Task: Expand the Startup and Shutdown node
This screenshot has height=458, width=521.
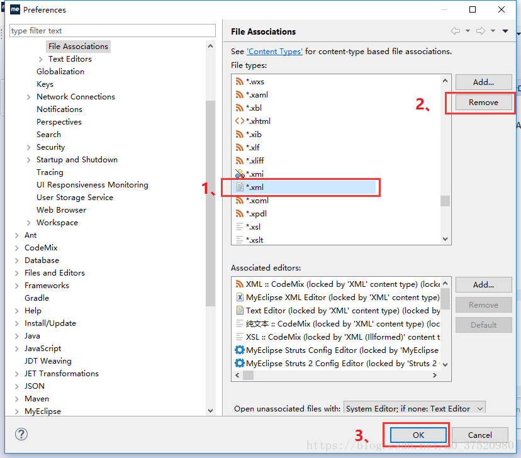Action: (x=28, y=160)
